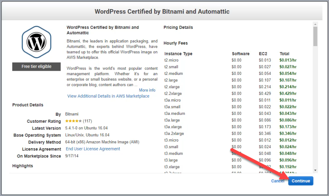Click the scrollbar up arrow

(315, 24)
